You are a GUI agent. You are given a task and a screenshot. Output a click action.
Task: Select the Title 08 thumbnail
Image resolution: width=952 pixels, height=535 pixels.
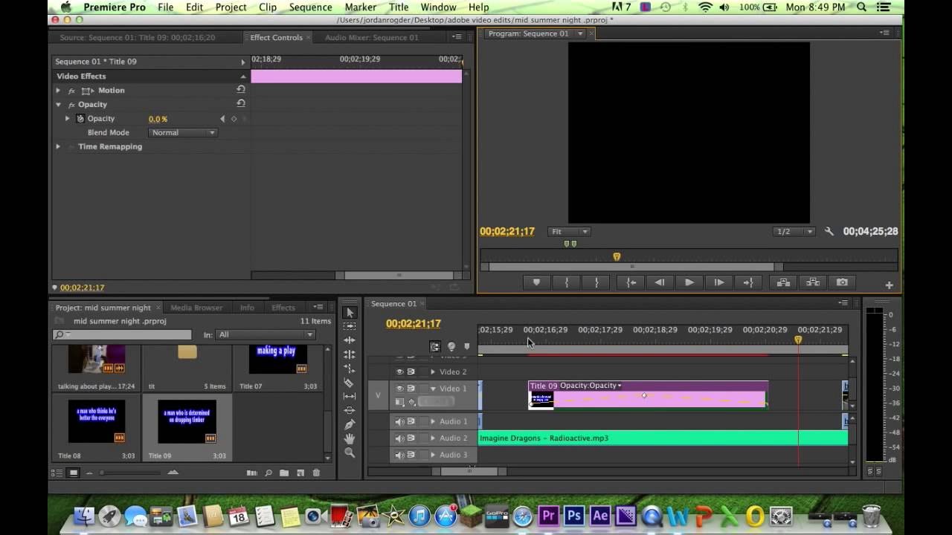[x=97, y=421]
